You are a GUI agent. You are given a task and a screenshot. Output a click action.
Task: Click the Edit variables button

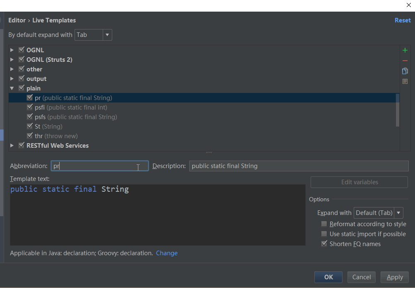coord(359,182)
